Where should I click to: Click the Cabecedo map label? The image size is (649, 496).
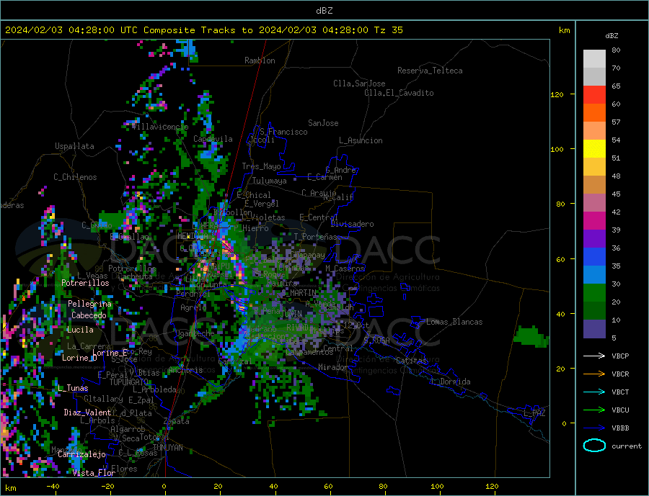pos(89,315)
